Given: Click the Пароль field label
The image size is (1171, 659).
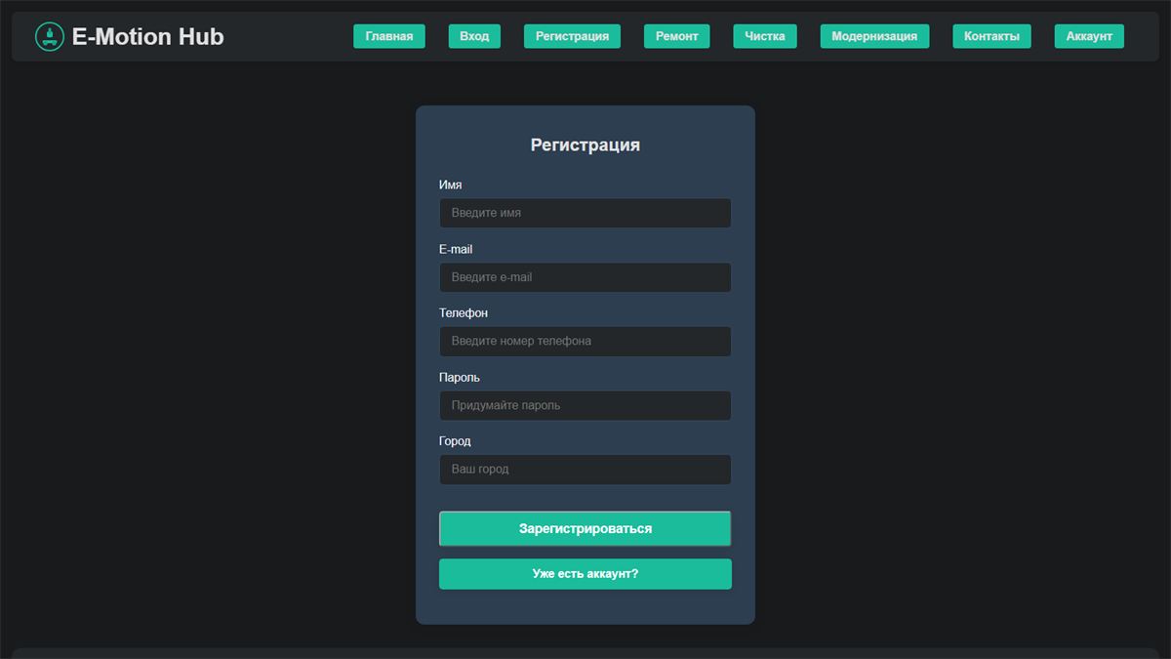Looking at the screenshot, I should coord(460,377).
